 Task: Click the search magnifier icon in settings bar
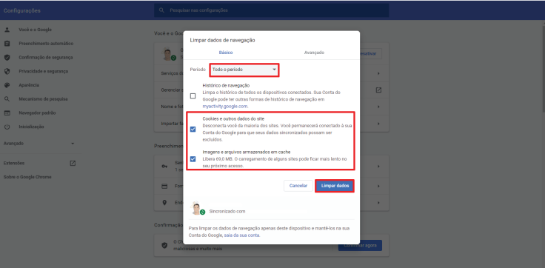click(161, 10)
